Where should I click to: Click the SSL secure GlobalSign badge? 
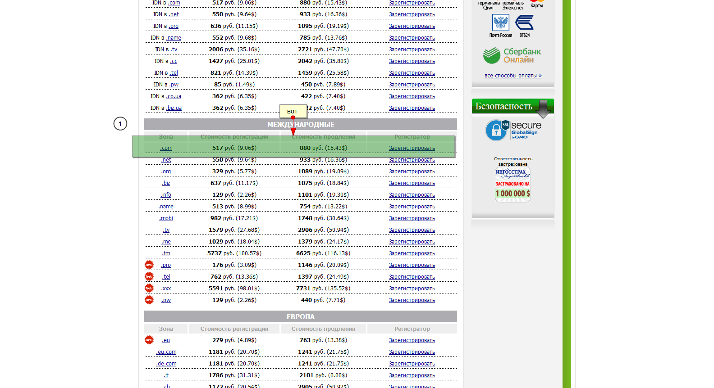(x=513, y=131)
